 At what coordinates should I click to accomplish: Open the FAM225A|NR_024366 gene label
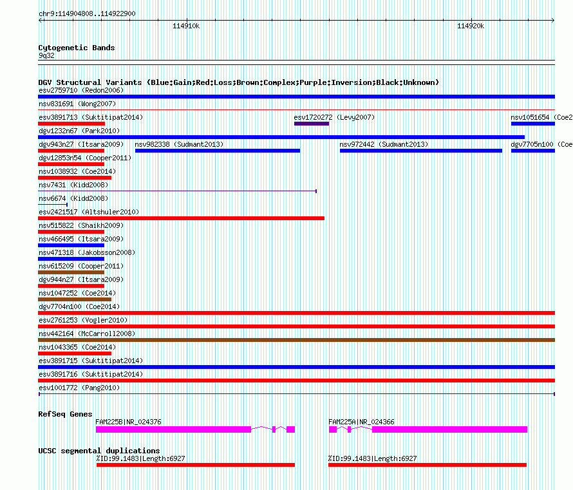pos(361,422)
